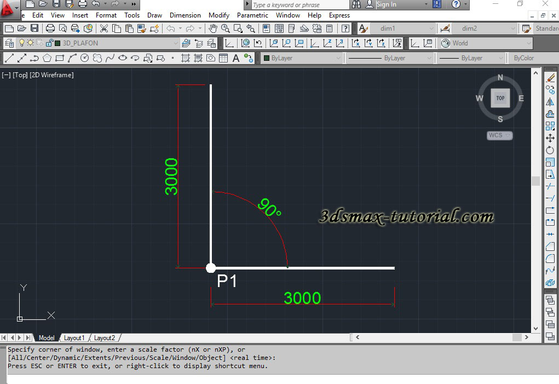Click the [Top] view control label
The height and width of the screenshot is (384, 559).
click(20, 75)
